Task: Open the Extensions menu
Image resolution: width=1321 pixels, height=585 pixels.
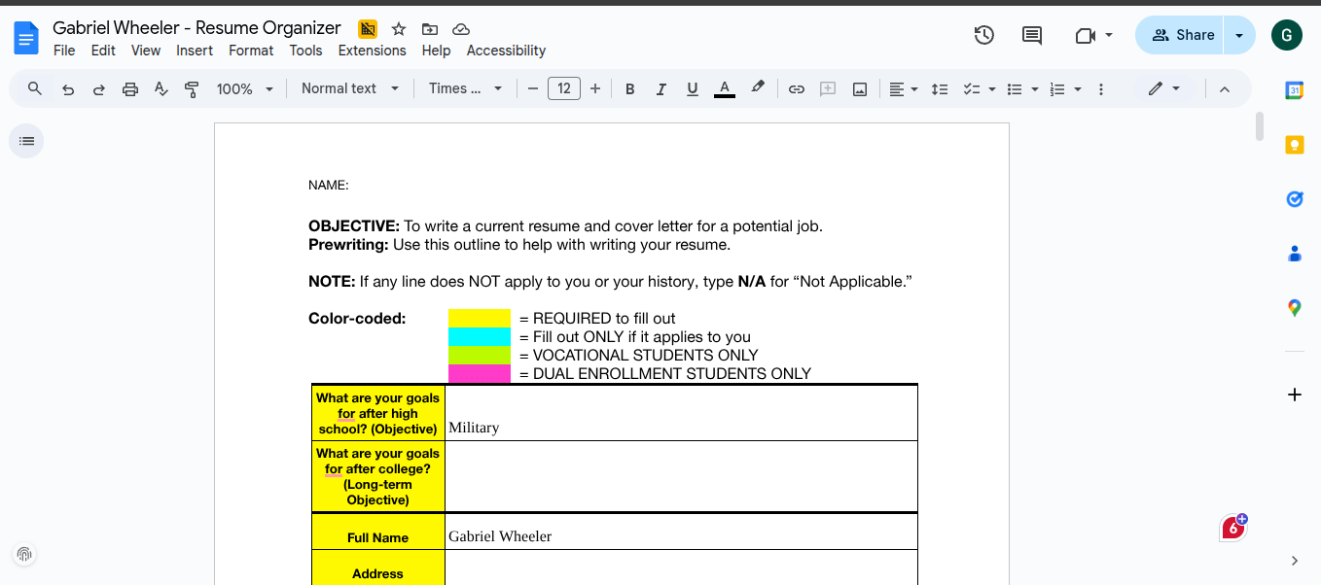Action: 372,51
